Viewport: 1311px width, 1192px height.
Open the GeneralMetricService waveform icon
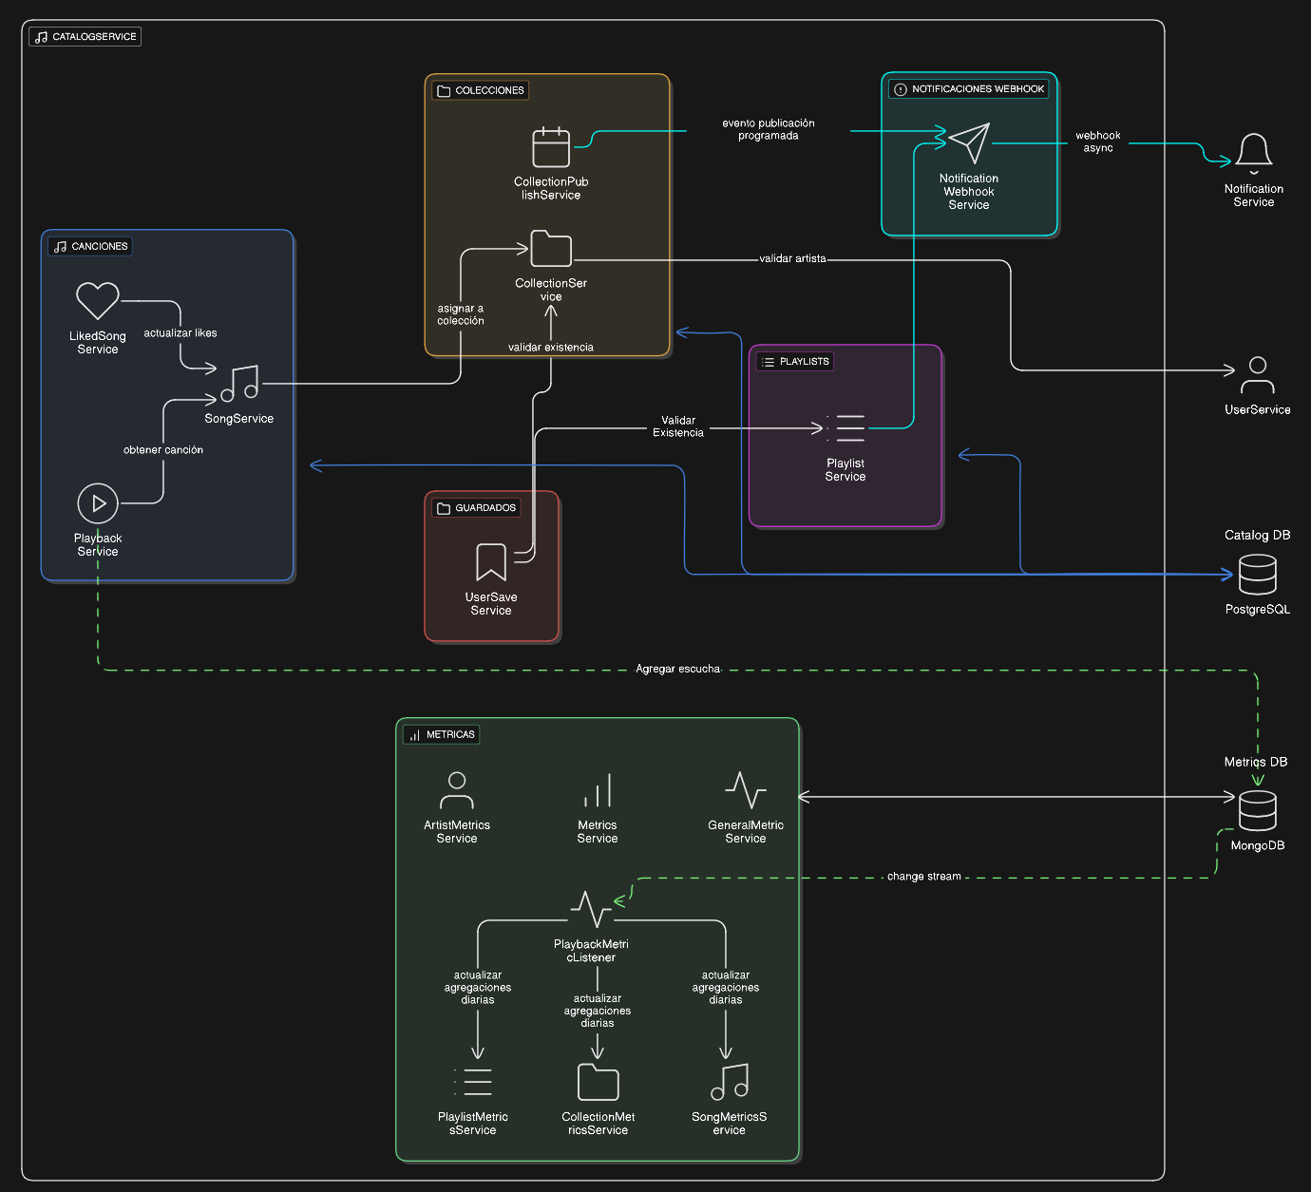click(x=745, y=789)
